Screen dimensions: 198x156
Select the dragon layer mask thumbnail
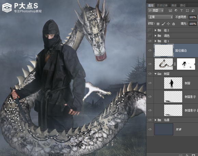click(x=186, y=64)
